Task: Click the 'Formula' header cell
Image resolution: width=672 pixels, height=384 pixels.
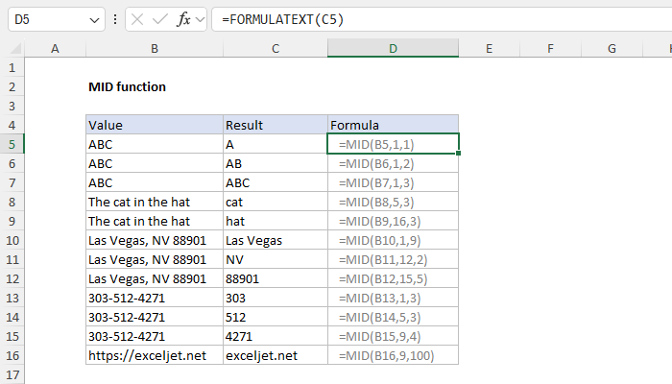Action: click(x=393, y=125)
